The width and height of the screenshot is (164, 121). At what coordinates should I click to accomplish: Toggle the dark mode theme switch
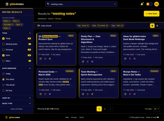149,4
